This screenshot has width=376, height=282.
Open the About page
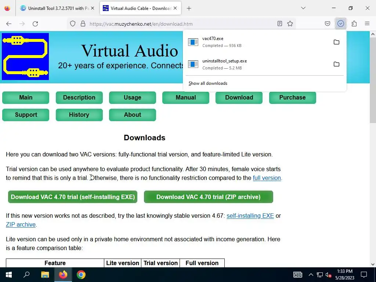tap(132, 115)
